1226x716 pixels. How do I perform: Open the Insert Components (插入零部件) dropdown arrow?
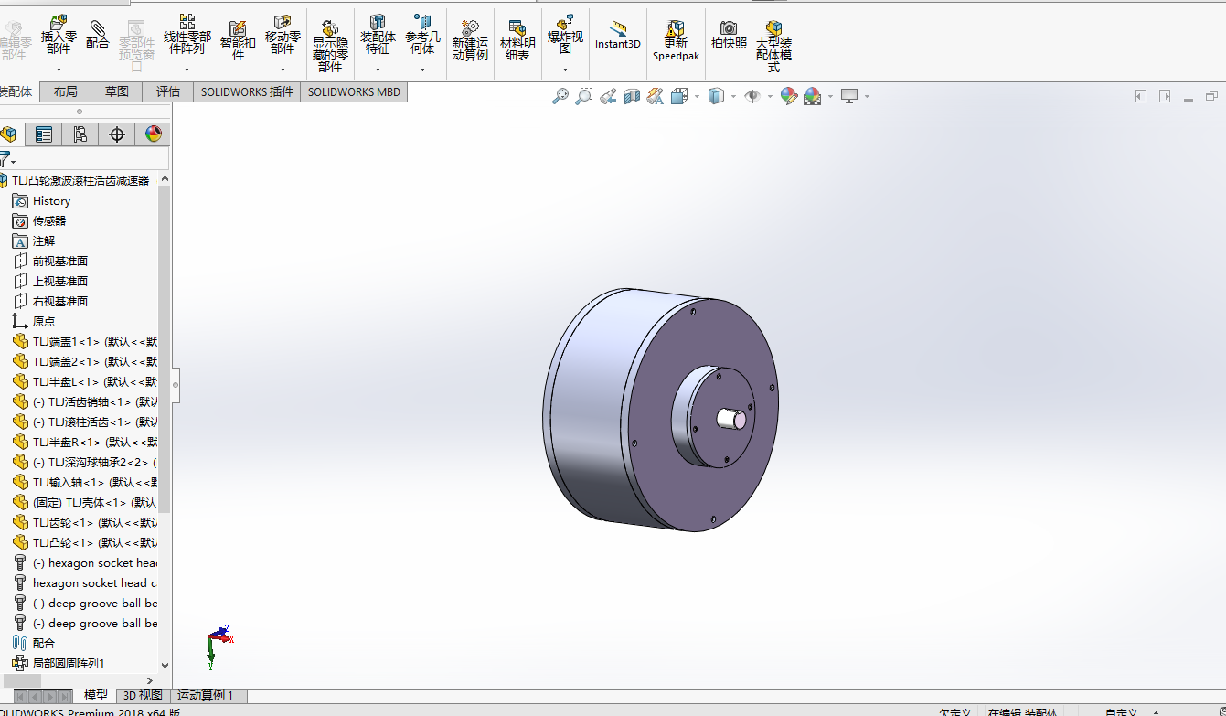59,69
